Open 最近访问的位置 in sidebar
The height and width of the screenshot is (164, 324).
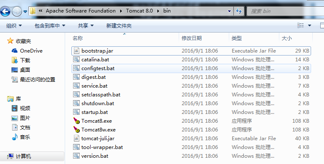click(x=38, y=80)
